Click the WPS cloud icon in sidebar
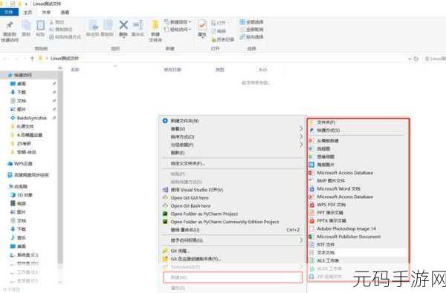 pos(10,163)
